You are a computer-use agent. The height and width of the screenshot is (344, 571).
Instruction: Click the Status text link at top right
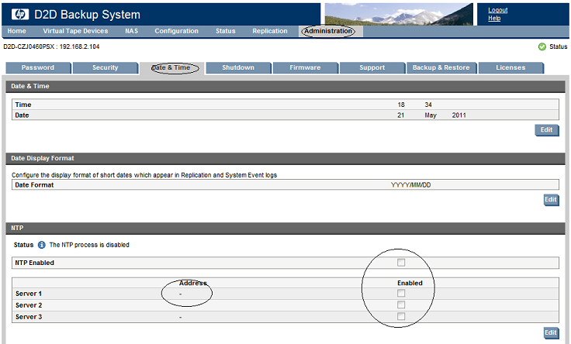click(559, 46)
